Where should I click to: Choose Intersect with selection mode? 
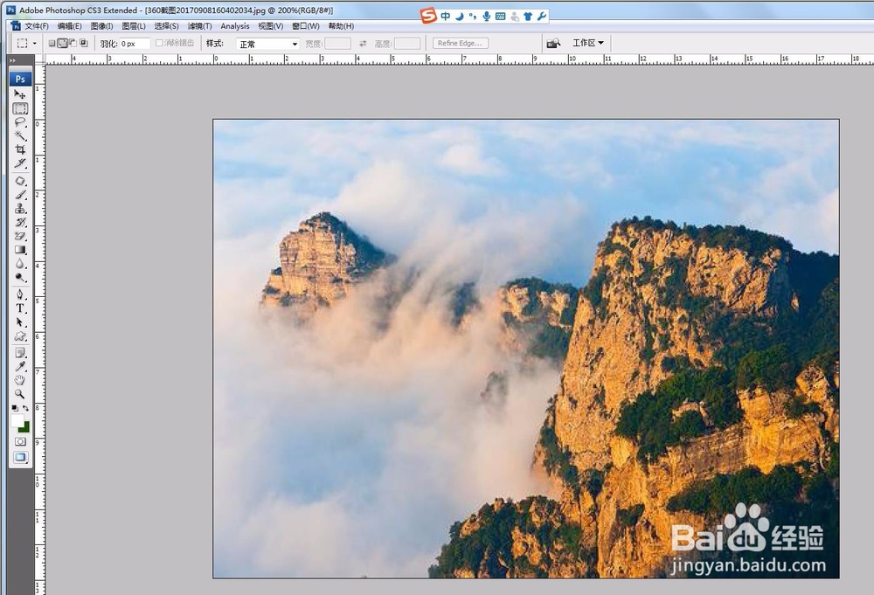(x=84, y=43)
